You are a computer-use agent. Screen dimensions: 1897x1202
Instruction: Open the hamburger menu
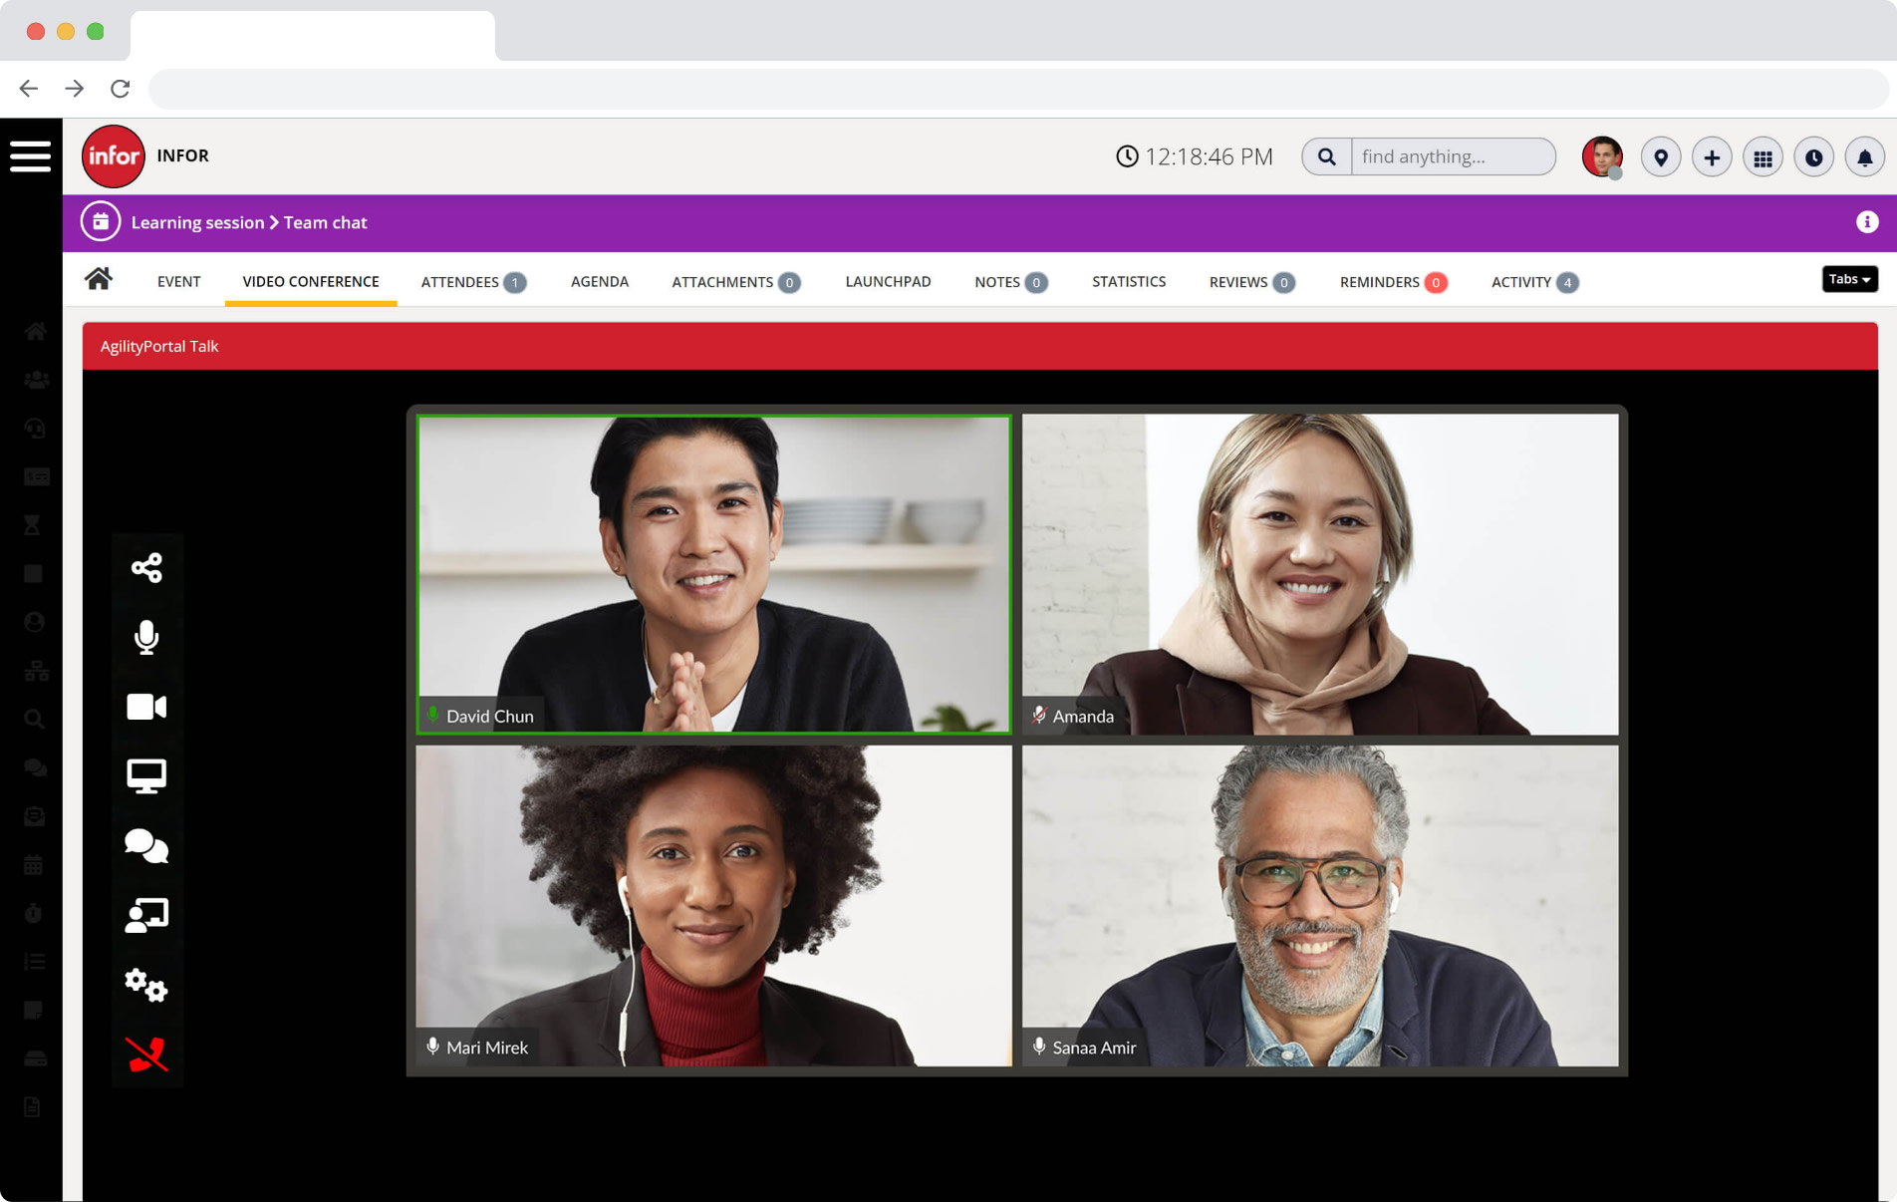tap(31, 156)
